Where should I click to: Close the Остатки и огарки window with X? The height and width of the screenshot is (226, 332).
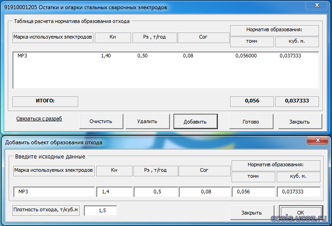pyautogui.click(x=317, y=5)
